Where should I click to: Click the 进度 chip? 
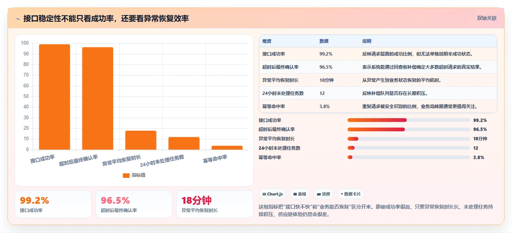(x=323, y=194)
